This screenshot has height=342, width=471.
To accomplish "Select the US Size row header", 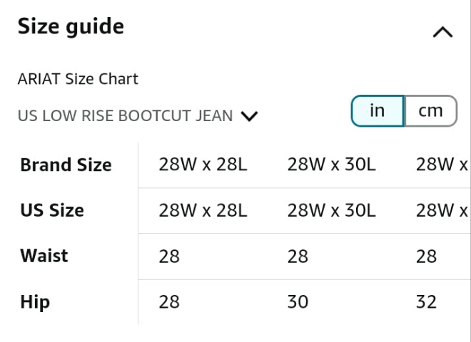I will (52, 211).
